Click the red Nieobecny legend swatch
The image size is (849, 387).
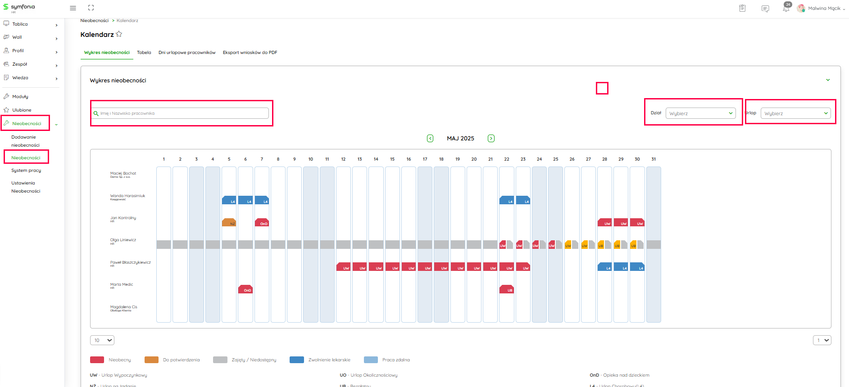click(97, 360)
